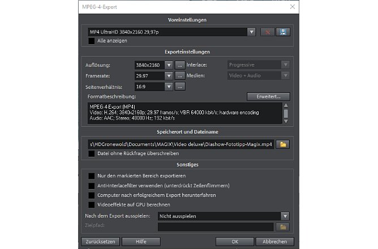Close the MPEG-4-Export dialog window
This screenshot has height=249, width=378.
[293, 7]
